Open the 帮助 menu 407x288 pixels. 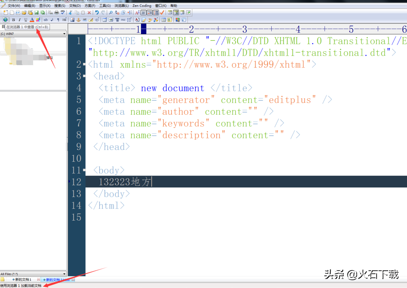[174, 6]
